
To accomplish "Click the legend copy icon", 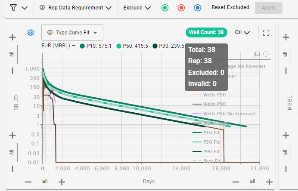I will point(257,55).
